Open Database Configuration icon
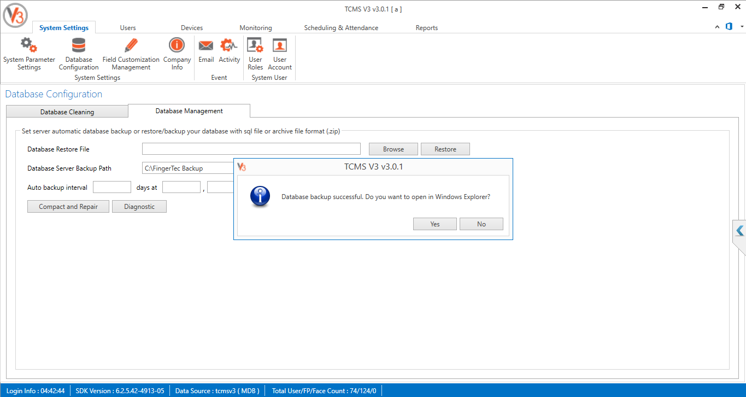The height and width of the screenshot is (397, 746). click(79, 54)
